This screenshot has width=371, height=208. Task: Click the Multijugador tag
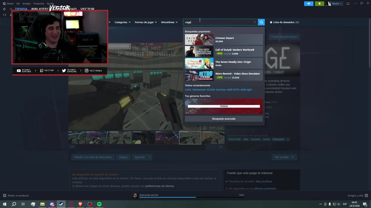coord(278,139)
